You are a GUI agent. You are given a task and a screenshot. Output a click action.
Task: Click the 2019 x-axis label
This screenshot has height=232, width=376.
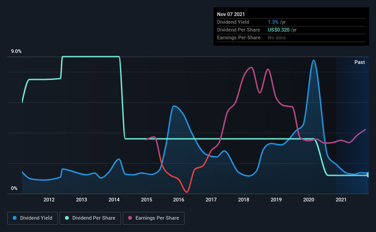tap(276, 200)
